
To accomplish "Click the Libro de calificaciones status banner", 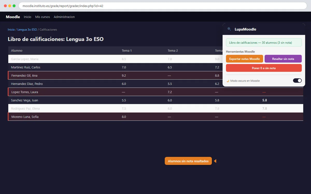I will pyautogui.click(x=264, y=42).
